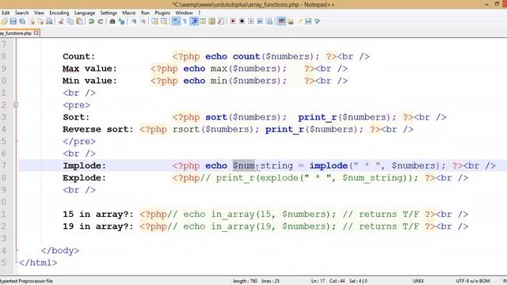The image size is (507, 285).
Task: Open the View menu
Action: (39, 13)
